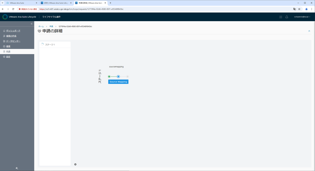The width and height of the screenshot is (315, 171).
Task: Click the VMware Aria Suite Lifecycle logo
Action: [x=5, y=17]
